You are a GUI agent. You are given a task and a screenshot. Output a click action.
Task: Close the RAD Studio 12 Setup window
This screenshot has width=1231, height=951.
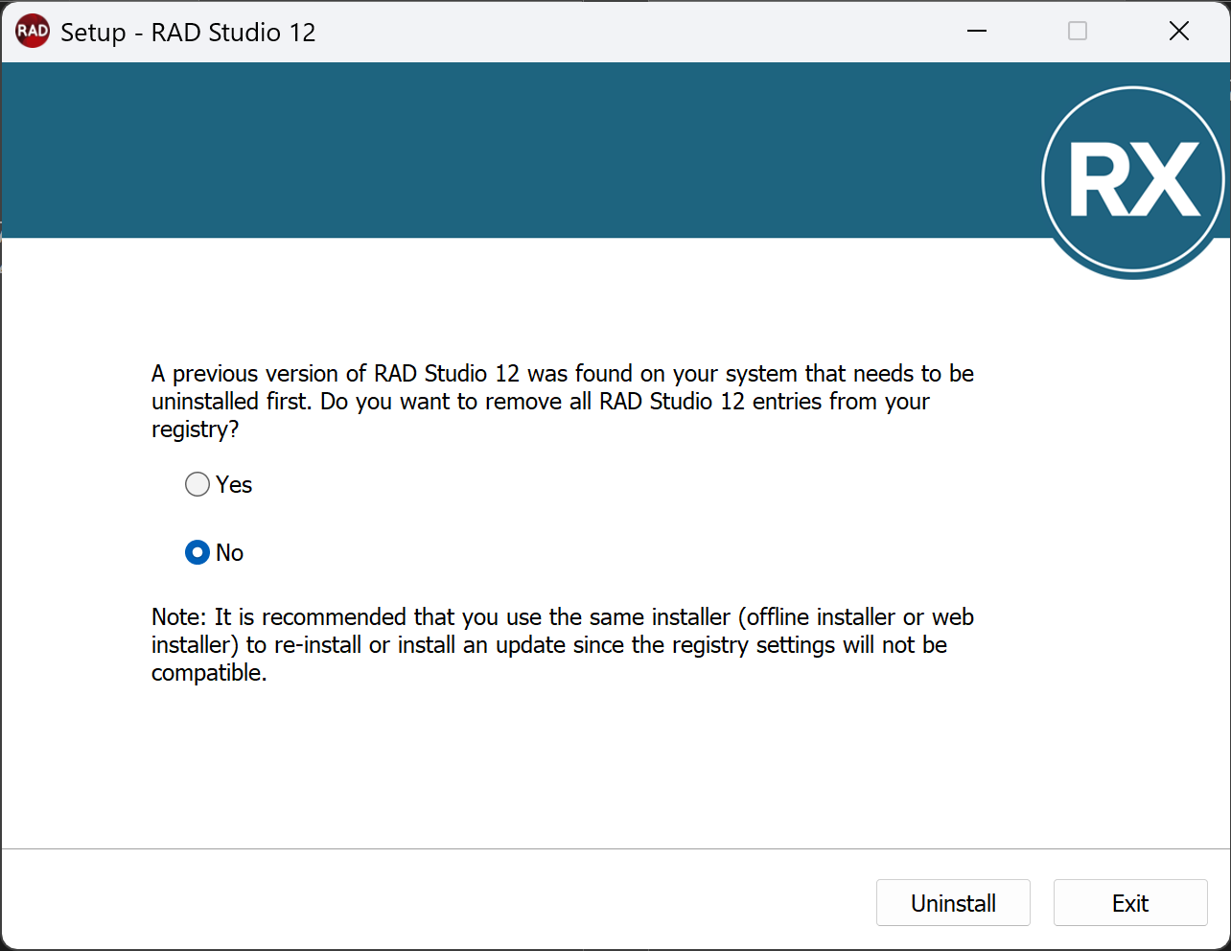tap(1179, 32)
